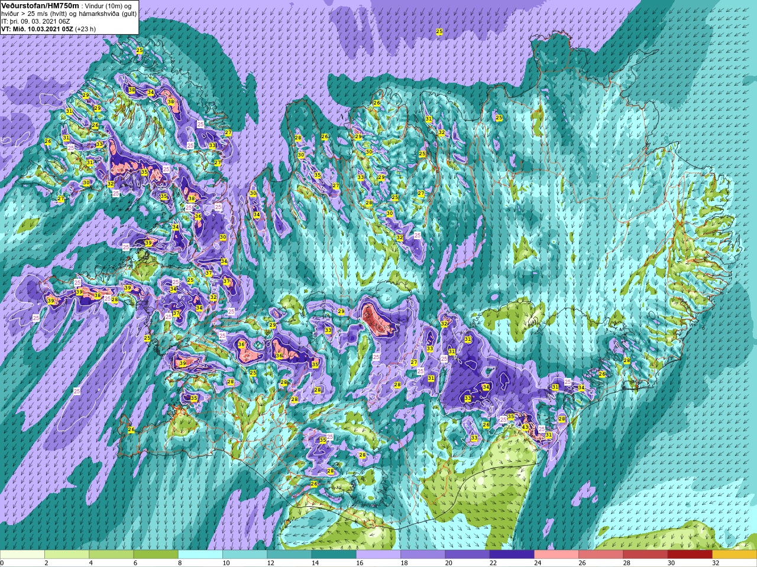Select the 28 tick label on the color scale
The width and height of the screenshot is (757, 567).
pyautogui.click(x=627, y=563)
